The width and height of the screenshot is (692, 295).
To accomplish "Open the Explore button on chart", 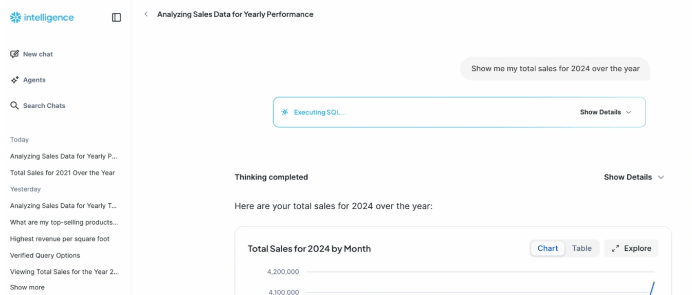I will [631, 248].
